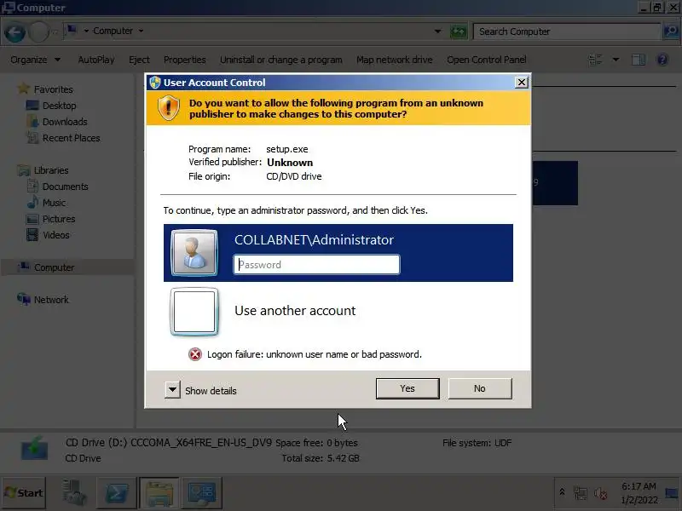
Task: Select Music library
Action: [x=54, y=203]
